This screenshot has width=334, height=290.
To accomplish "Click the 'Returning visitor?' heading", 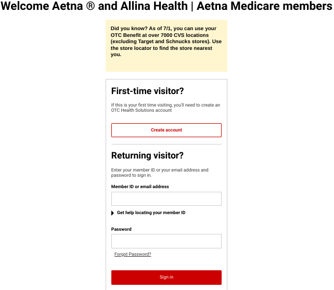I will click(148, 155).
